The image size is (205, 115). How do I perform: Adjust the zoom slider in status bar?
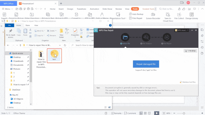pos(183,113)
